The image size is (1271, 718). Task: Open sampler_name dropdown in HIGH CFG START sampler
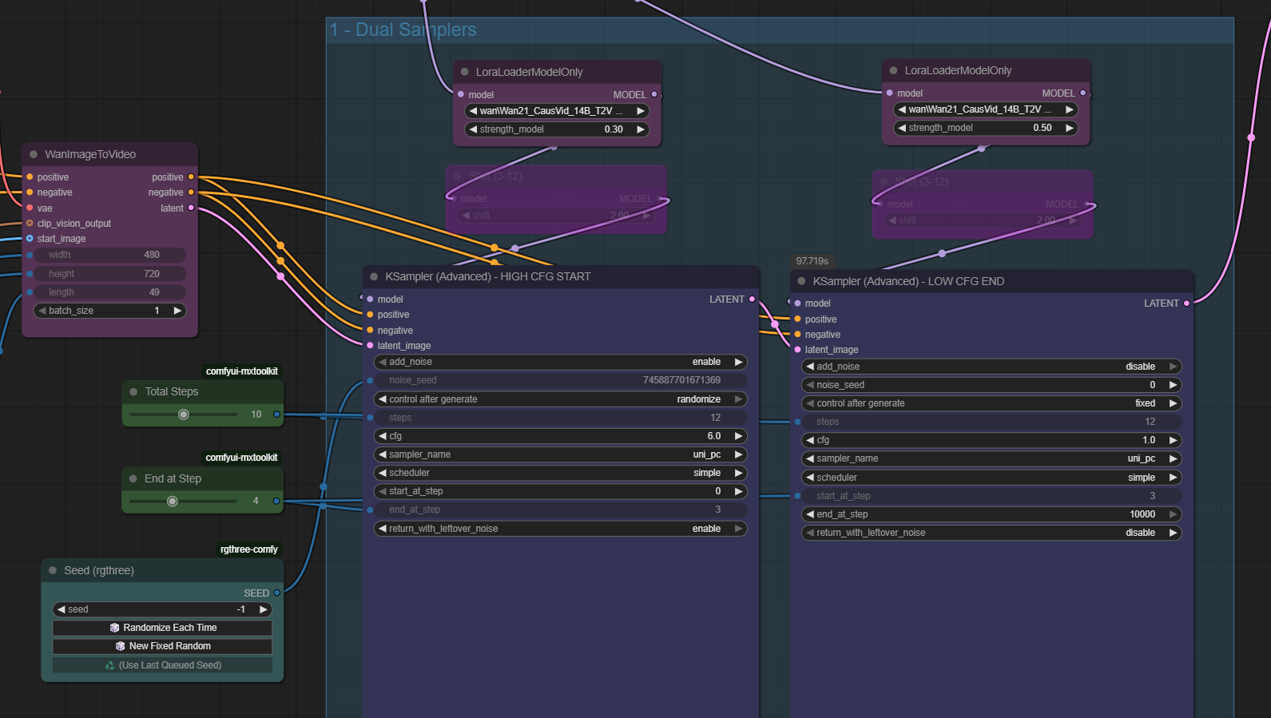point(559,454)
